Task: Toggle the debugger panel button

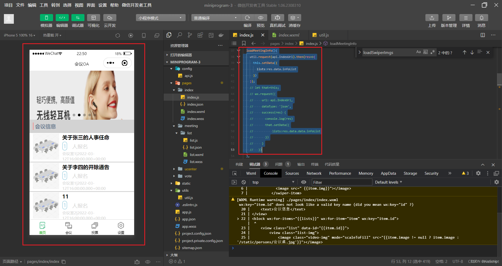Action: (x=78, y=18)
